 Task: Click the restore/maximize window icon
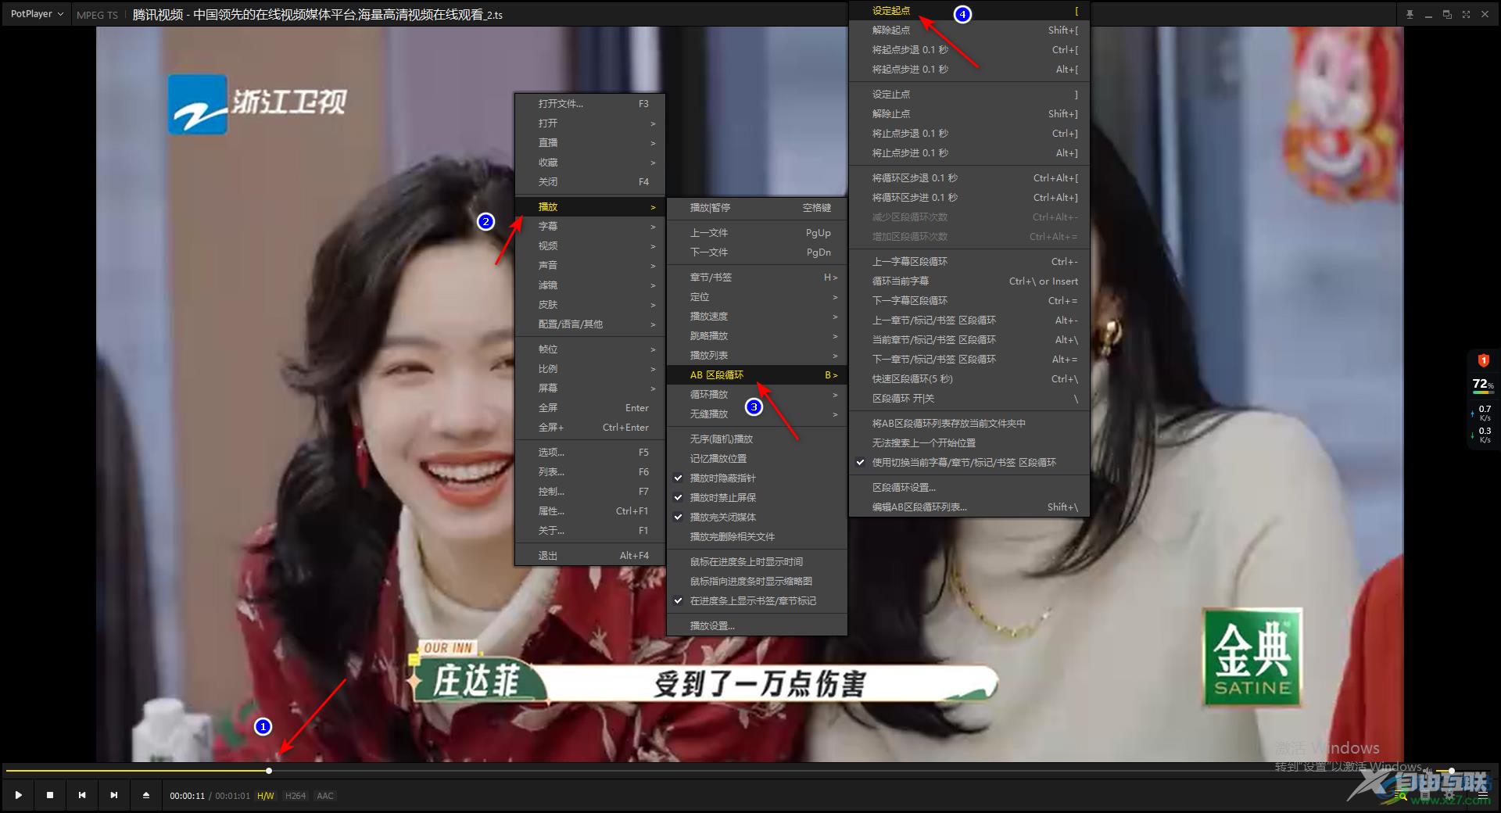pyautogui.click(x=1447, y=14)
